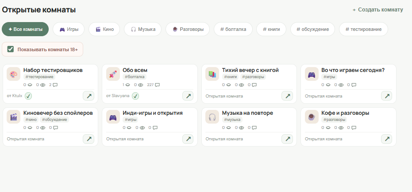Click the Открытые комнаты heading
Viewport: 412px width, 192px height.
coord(39,10)
